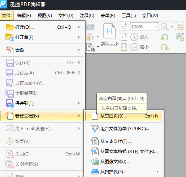Click the folder with globe icon
The height and width of the screenshot is (177, 186).
pyautogui.click(x=10, y=37)
